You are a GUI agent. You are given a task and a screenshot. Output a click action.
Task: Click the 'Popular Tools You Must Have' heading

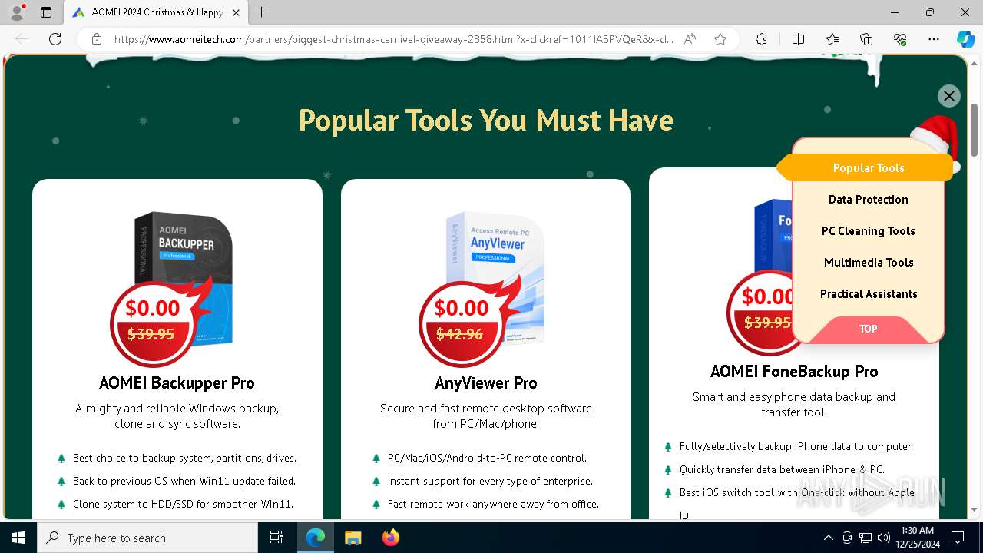[x=485, y=121]
